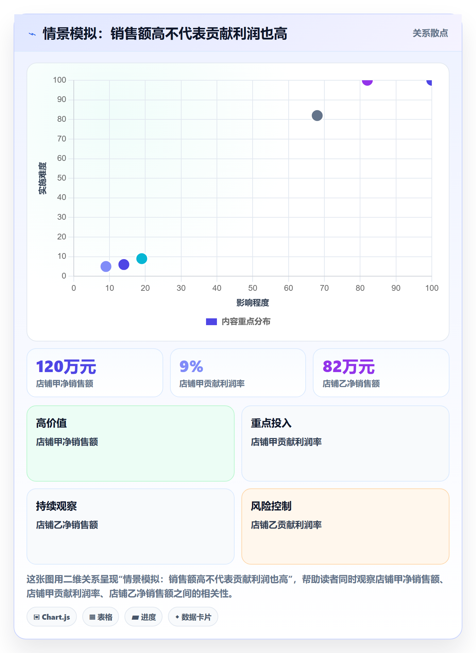Click the Chart.js tag chip

pos(52,617)
